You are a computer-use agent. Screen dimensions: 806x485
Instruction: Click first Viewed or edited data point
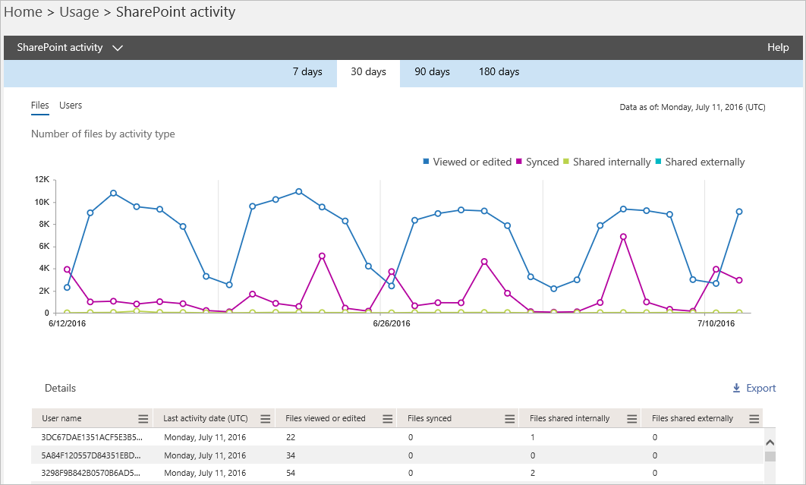[x=67, y=288]
